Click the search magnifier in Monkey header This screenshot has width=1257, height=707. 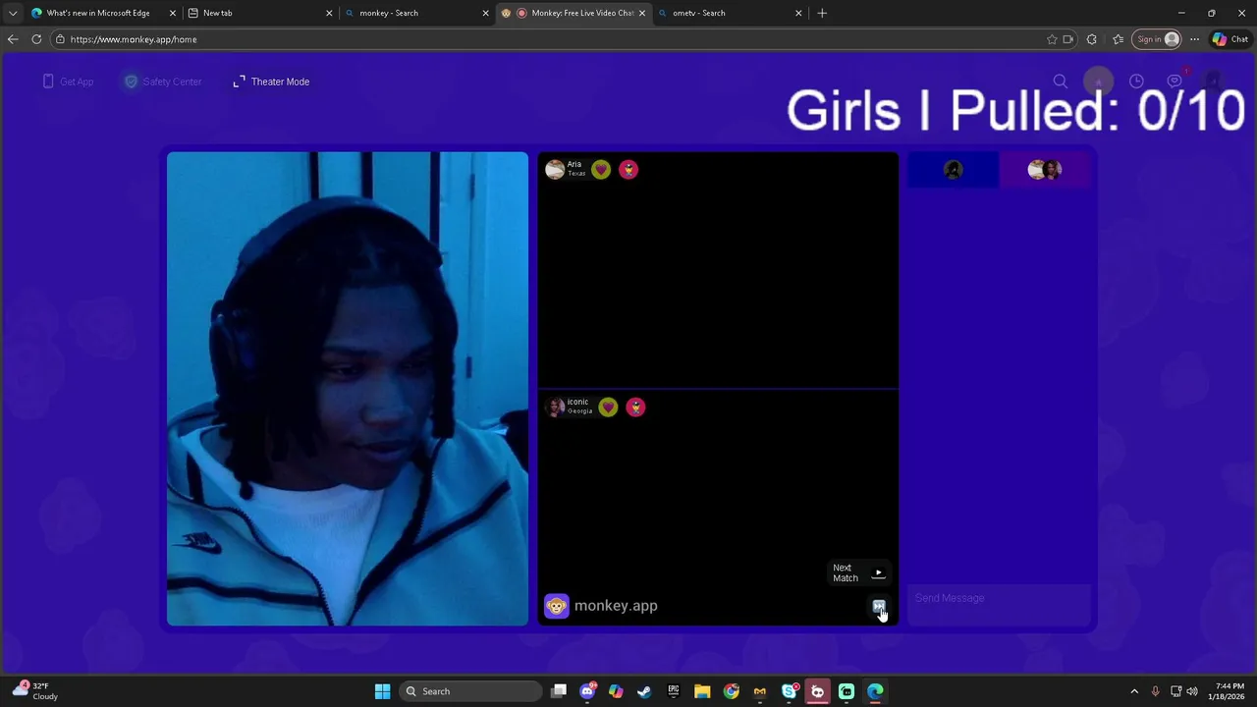click(x=1061, y=82)
